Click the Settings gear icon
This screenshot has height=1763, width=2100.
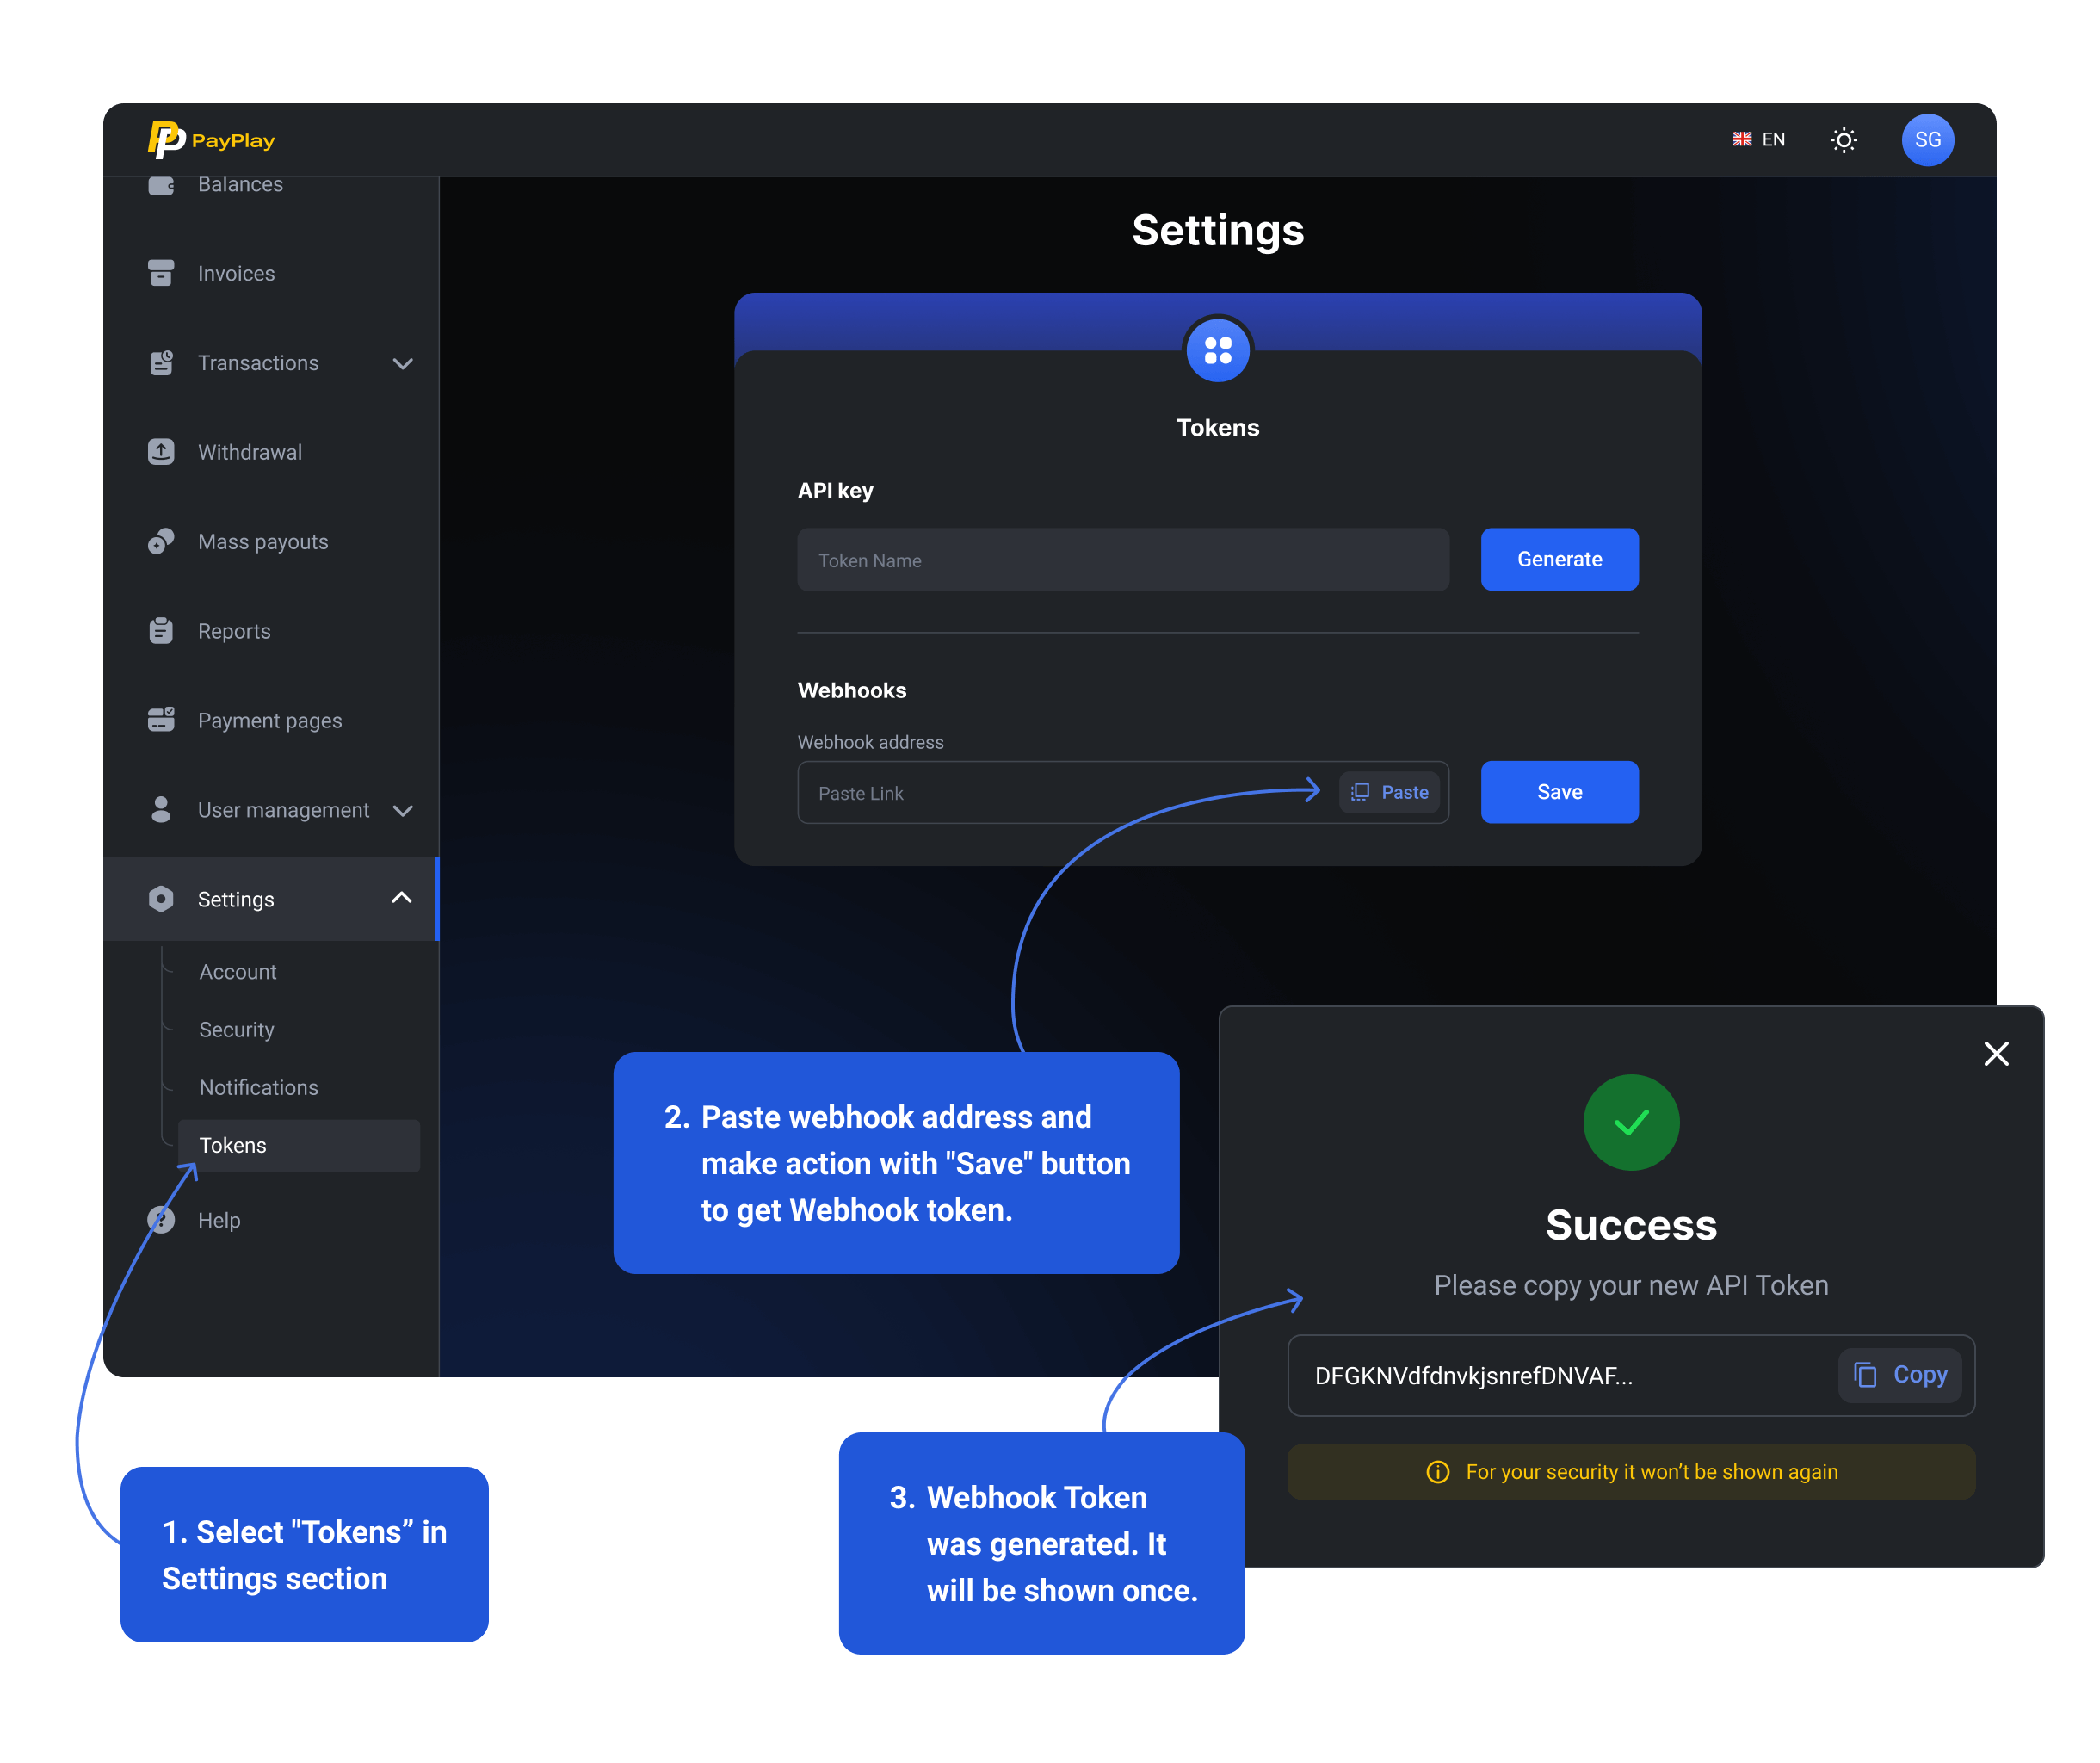[x=161, y=898]
